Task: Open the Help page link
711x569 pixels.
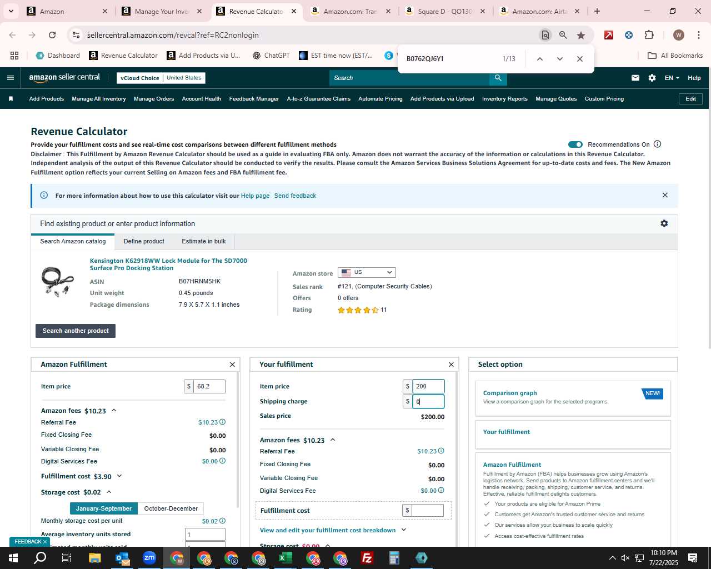Action: pos(255,196)
